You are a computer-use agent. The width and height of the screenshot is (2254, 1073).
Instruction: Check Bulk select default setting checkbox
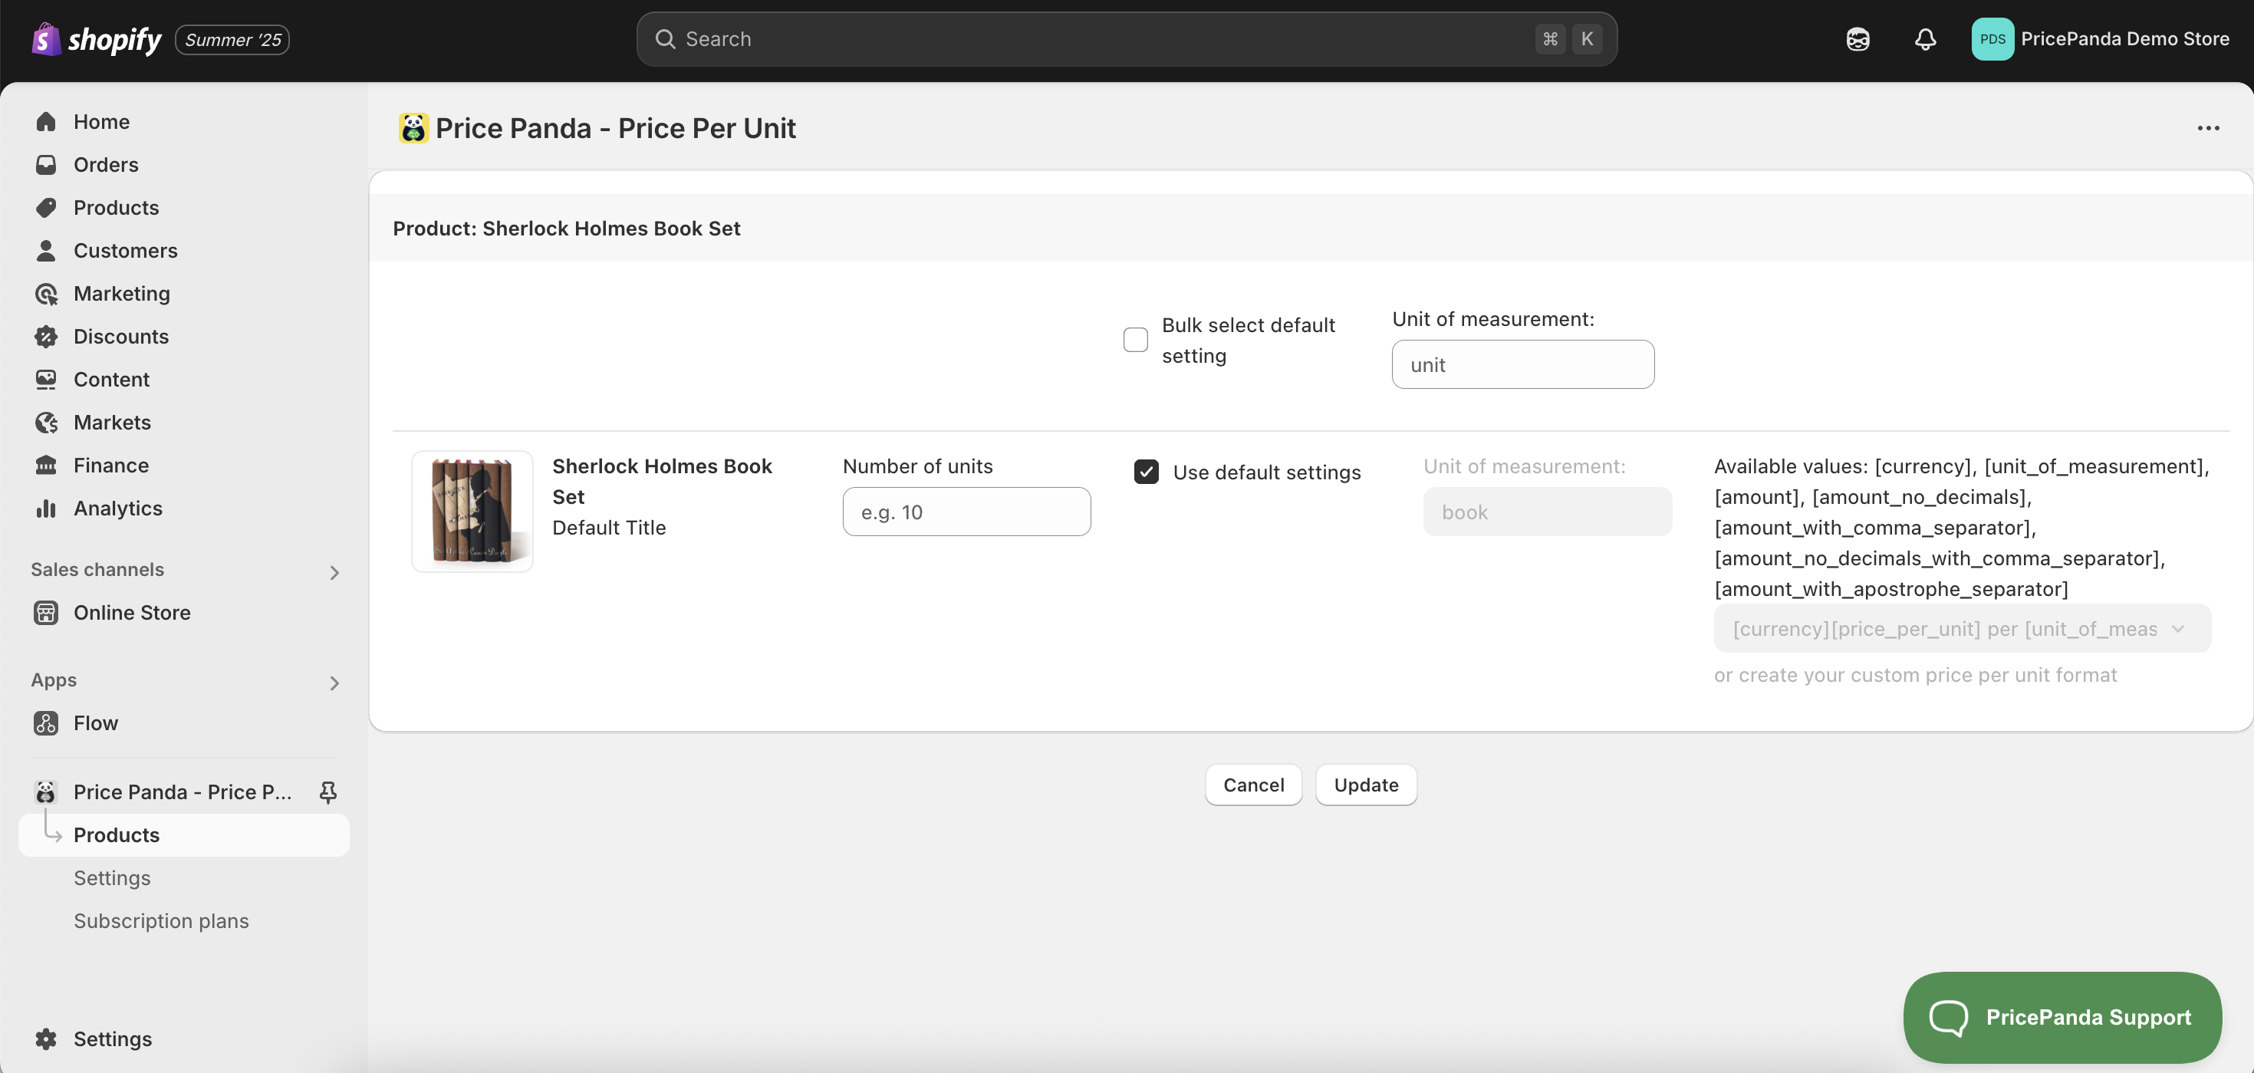tap(1135, 340)
